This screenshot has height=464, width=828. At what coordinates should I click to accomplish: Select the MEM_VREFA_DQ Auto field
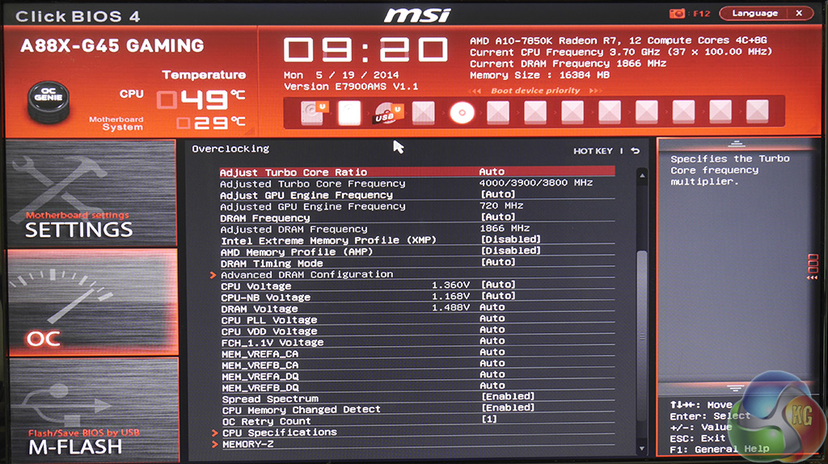[492, 375]
